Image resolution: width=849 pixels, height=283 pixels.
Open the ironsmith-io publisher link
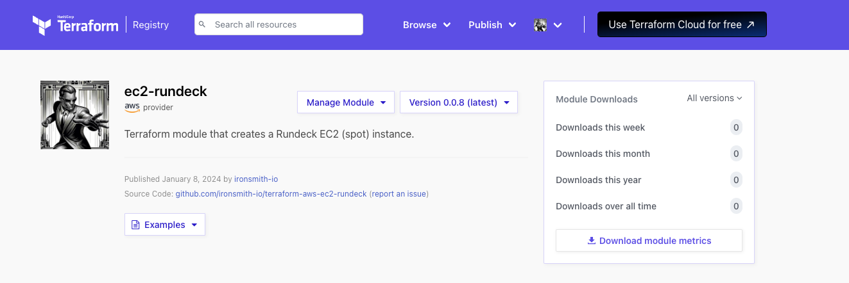255,179
